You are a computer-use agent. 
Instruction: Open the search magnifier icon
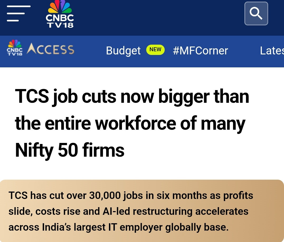tap(256, 13)
